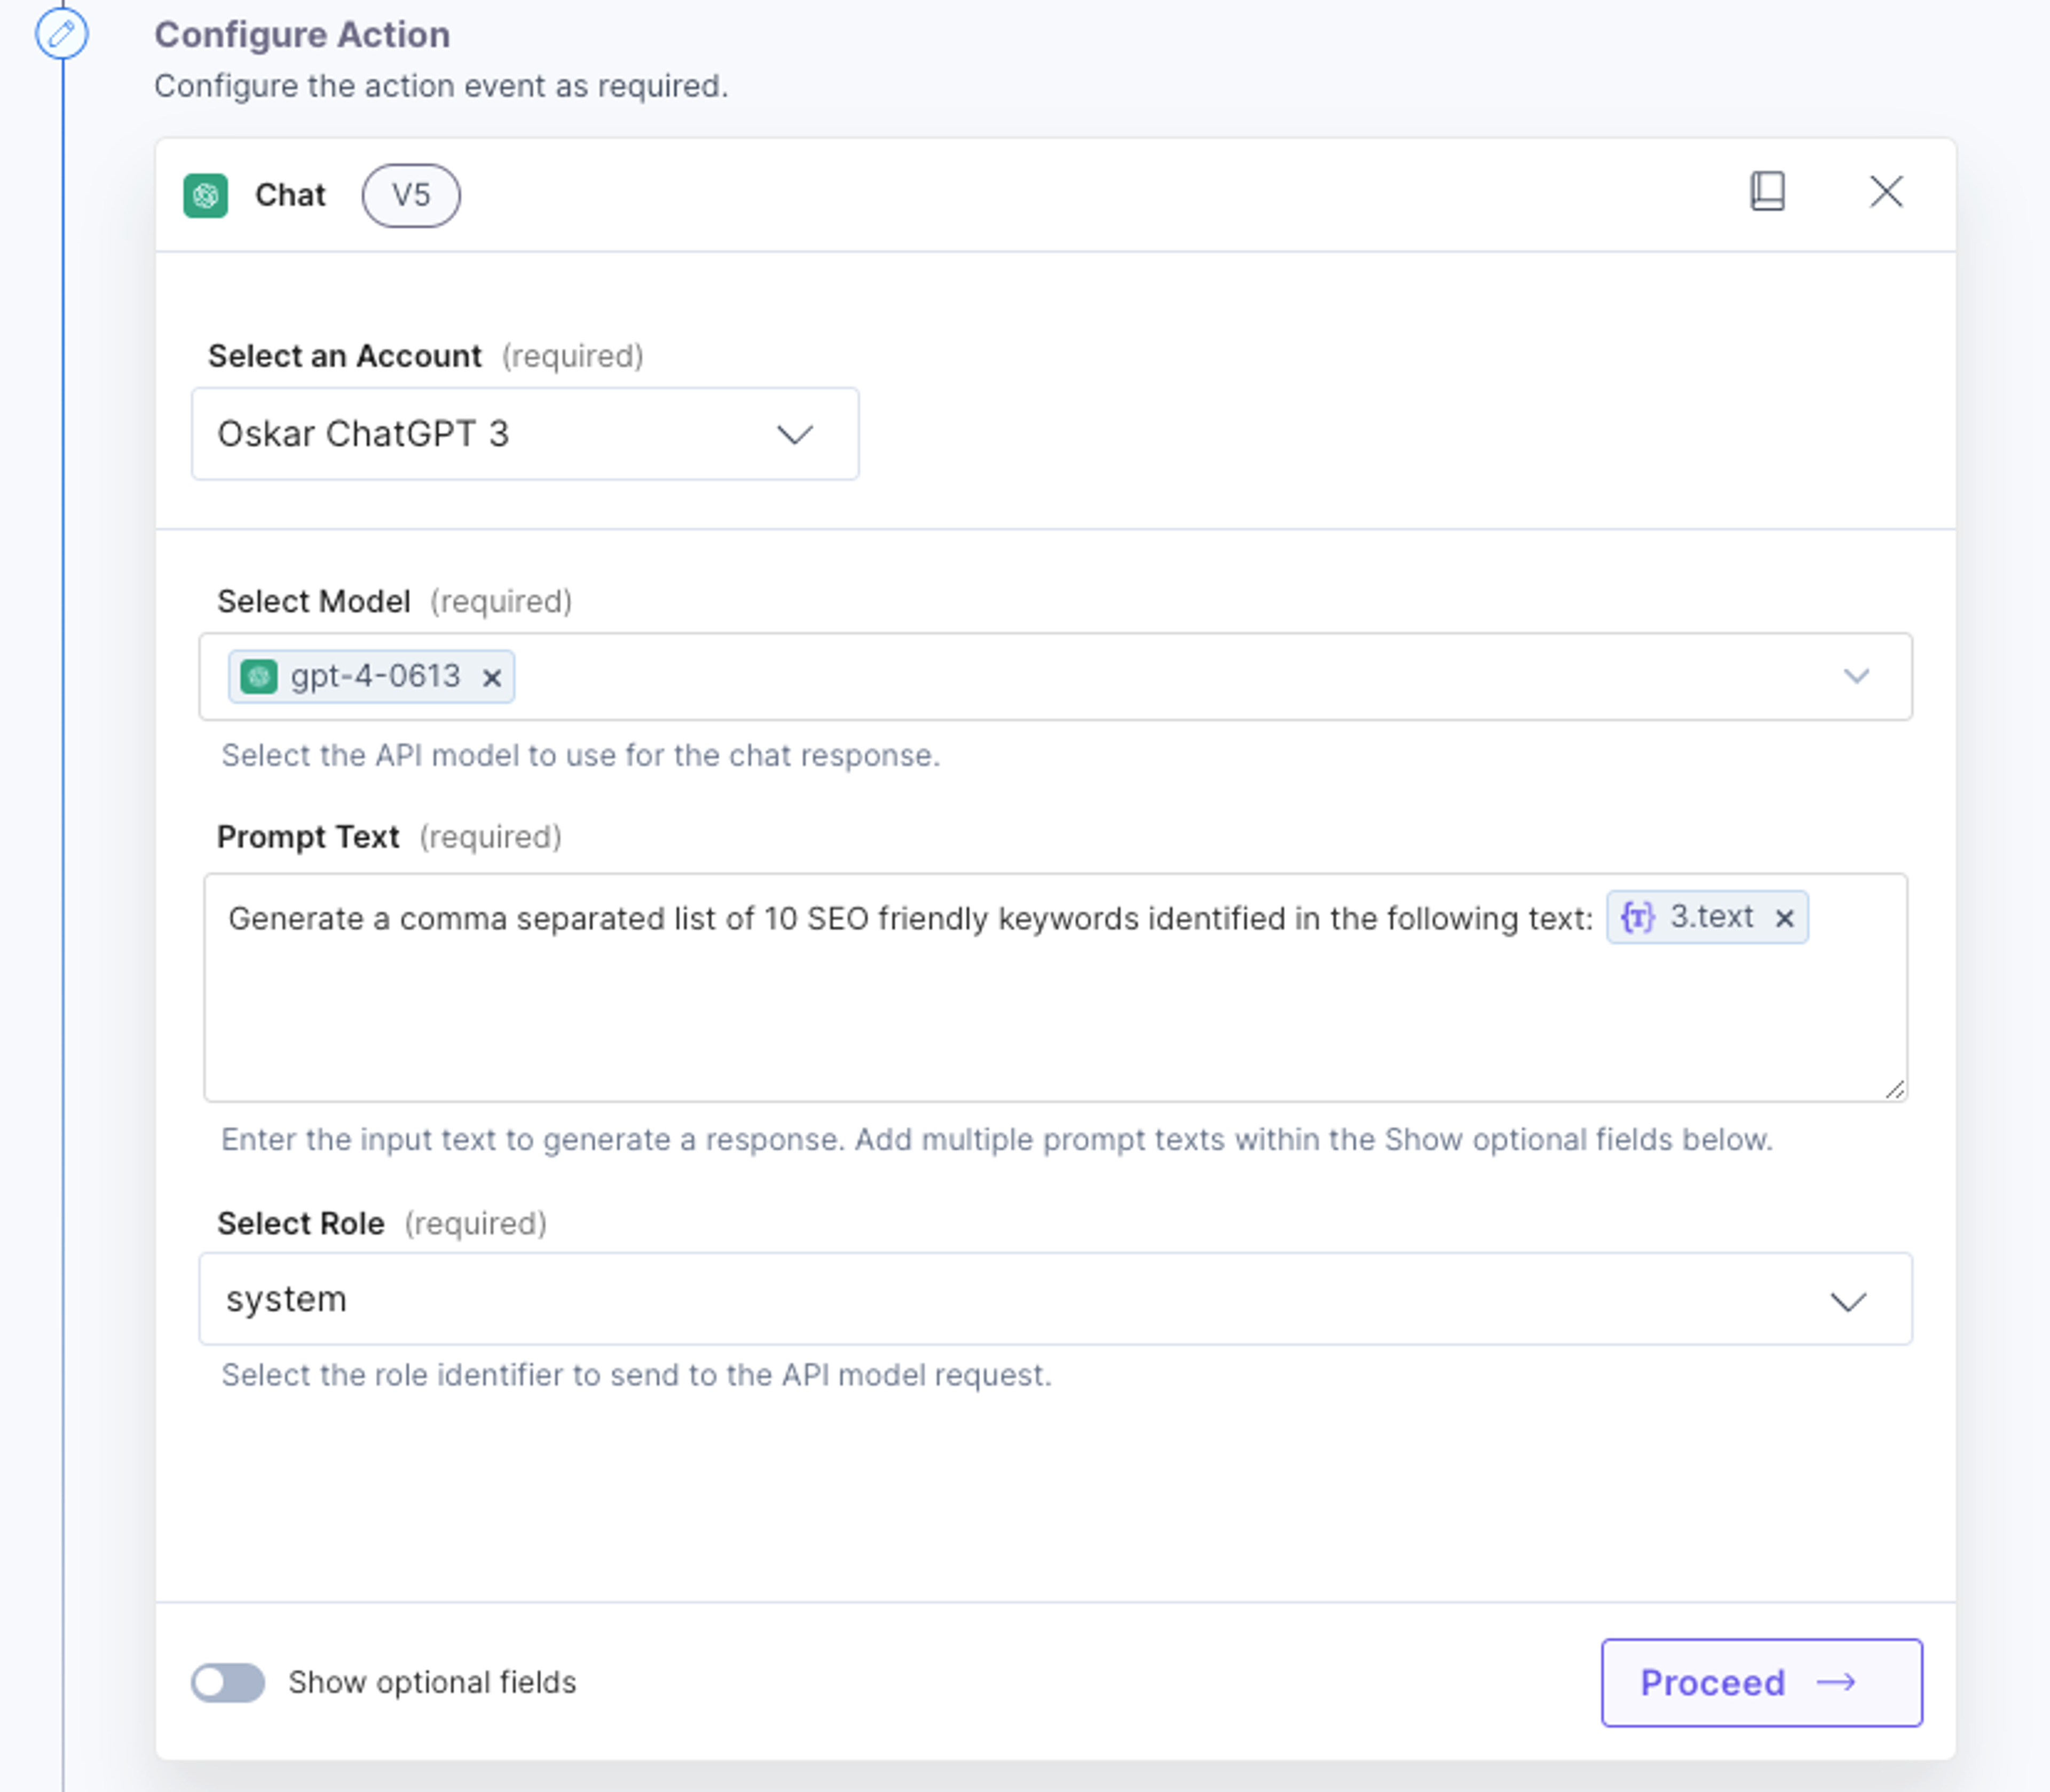Click into the Prompt Text field
Viewport: 2050px width, 1792px height.
1055,988
